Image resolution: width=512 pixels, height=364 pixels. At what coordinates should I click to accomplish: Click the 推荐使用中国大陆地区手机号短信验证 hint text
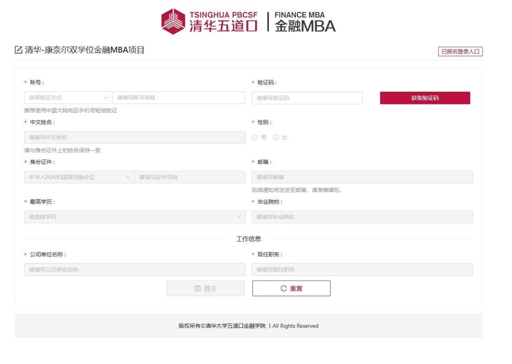(70, 110)
